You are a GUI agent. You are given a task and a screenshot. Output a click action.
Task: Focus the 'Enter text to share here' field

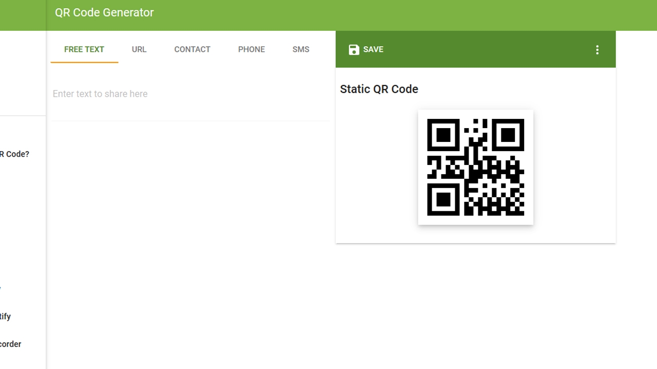coord(190,94)
